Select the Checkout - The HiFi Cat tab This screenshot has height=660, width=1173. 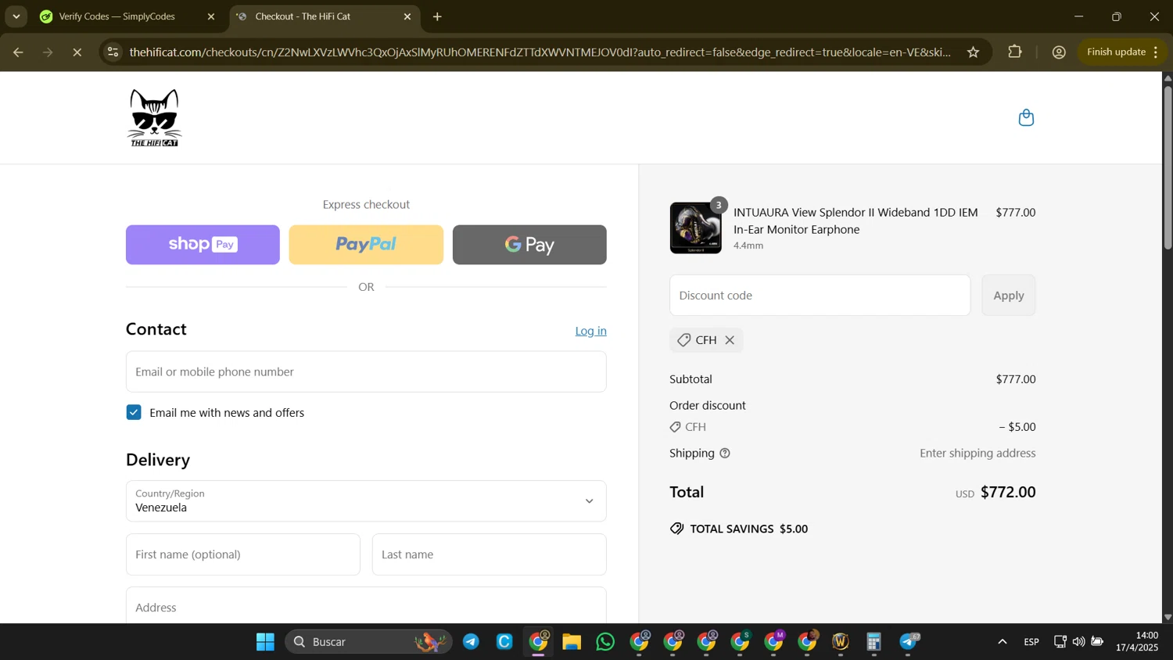pos(303,16)
